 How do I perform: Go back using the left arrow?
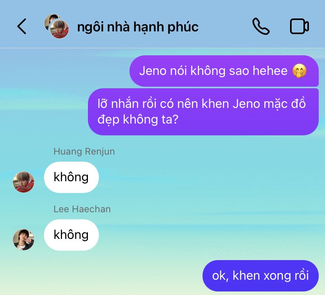22,26
